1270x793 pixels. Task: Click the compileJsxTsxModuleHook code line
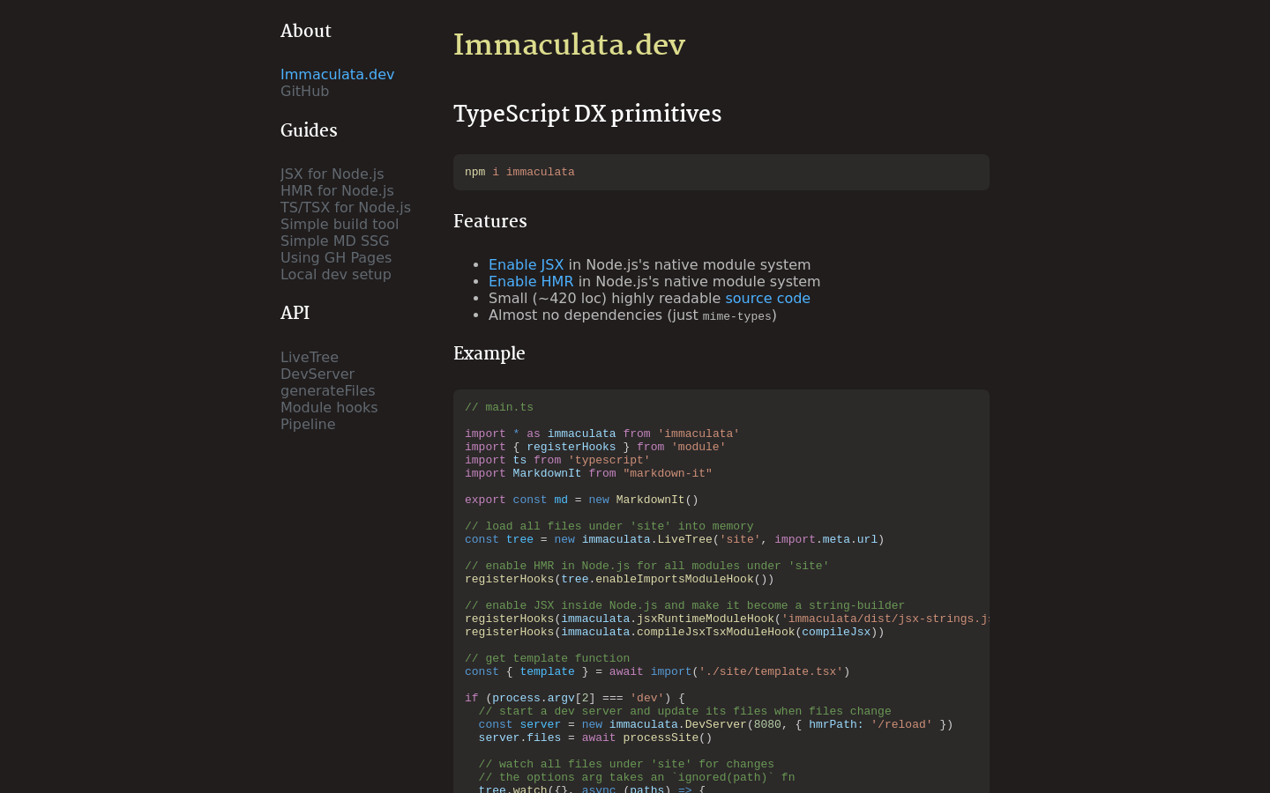point(675,632)
